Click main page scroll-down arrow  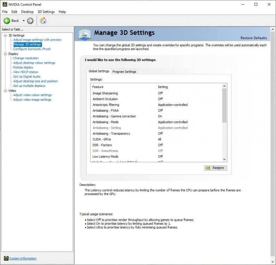click(273, 262)
